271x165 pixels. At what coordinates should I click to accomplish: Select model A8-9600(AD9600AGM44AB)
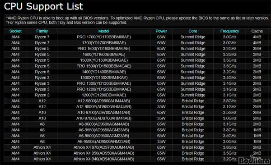[104, 124]
